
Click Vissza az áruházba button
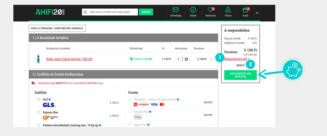tap(57, 28)
